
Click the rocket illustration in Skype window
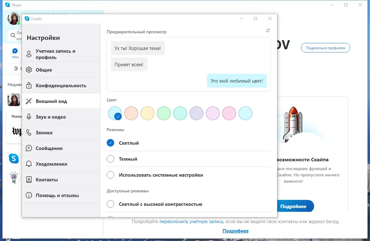[293, 124]
